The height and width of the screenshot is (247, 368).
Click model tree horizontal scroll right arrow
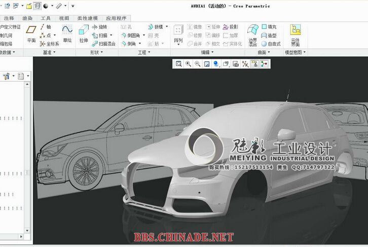click(21, 237)
